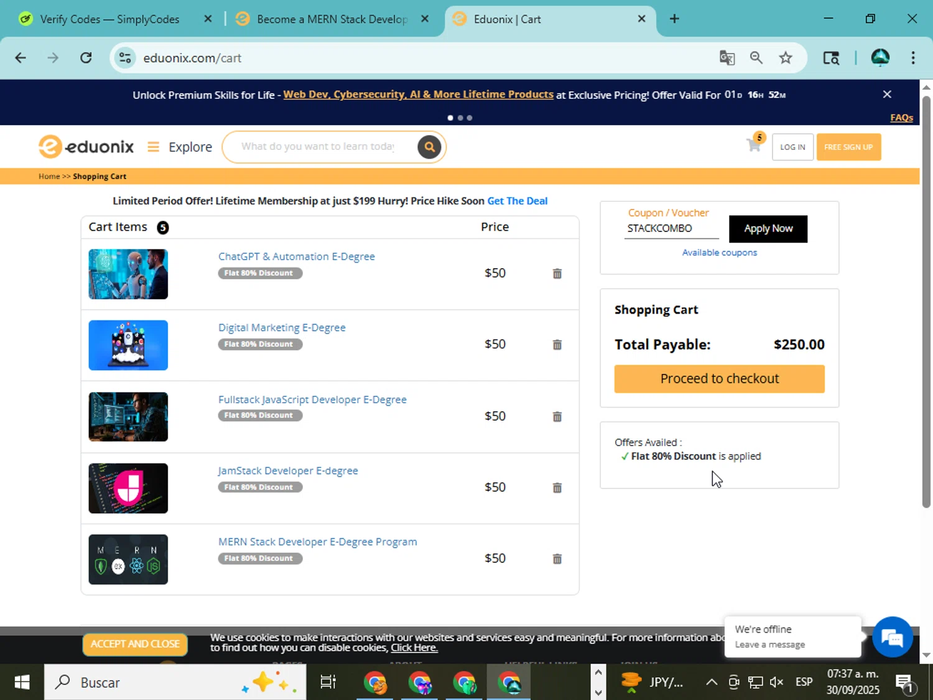Bookmark this page with star icon
Screen dimensions: 933x700
coord(786,58)
